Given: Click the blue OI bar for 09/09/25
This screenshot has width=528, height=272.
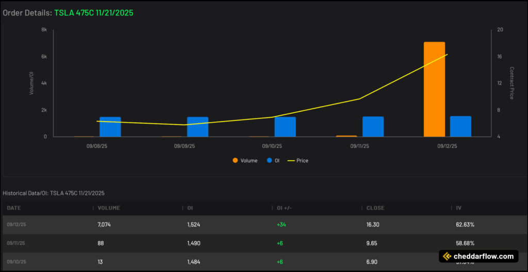Looking at the screenshot, I should point(197,127).
